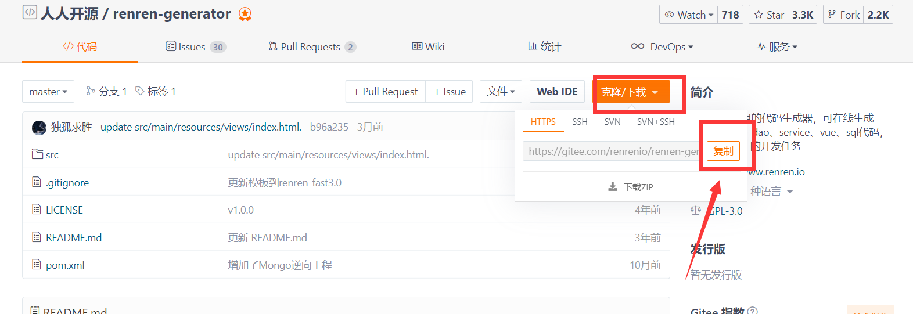Open the 统计 statistics tab
Screen dimensions: 913x314
coord(544,46)
